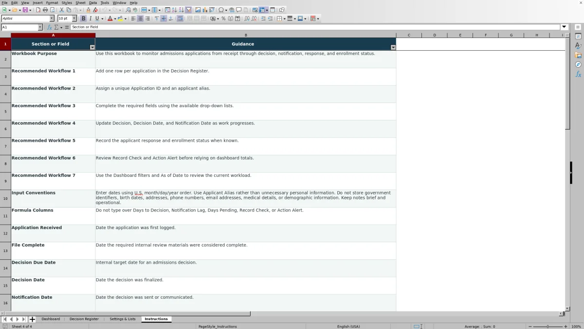
Task: Open the sidebar Properties panel icon
Action: pos(578,37)
